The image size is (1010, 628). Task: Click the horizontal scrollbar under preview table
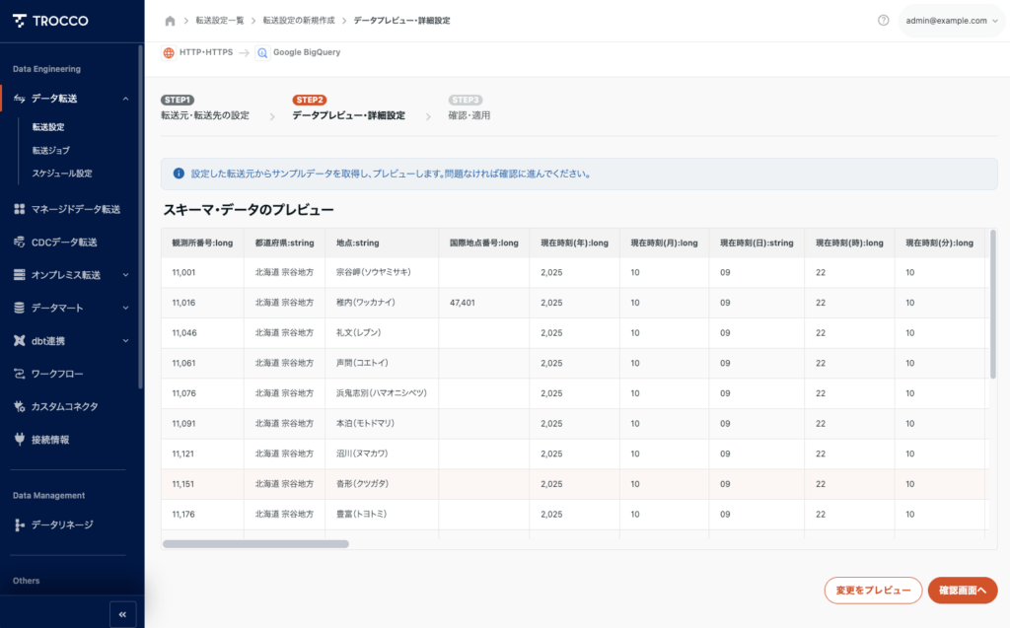point(255,543)
